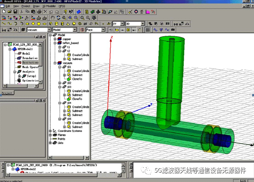
Task: Open the Draw menu
Action: click(36, 6)
